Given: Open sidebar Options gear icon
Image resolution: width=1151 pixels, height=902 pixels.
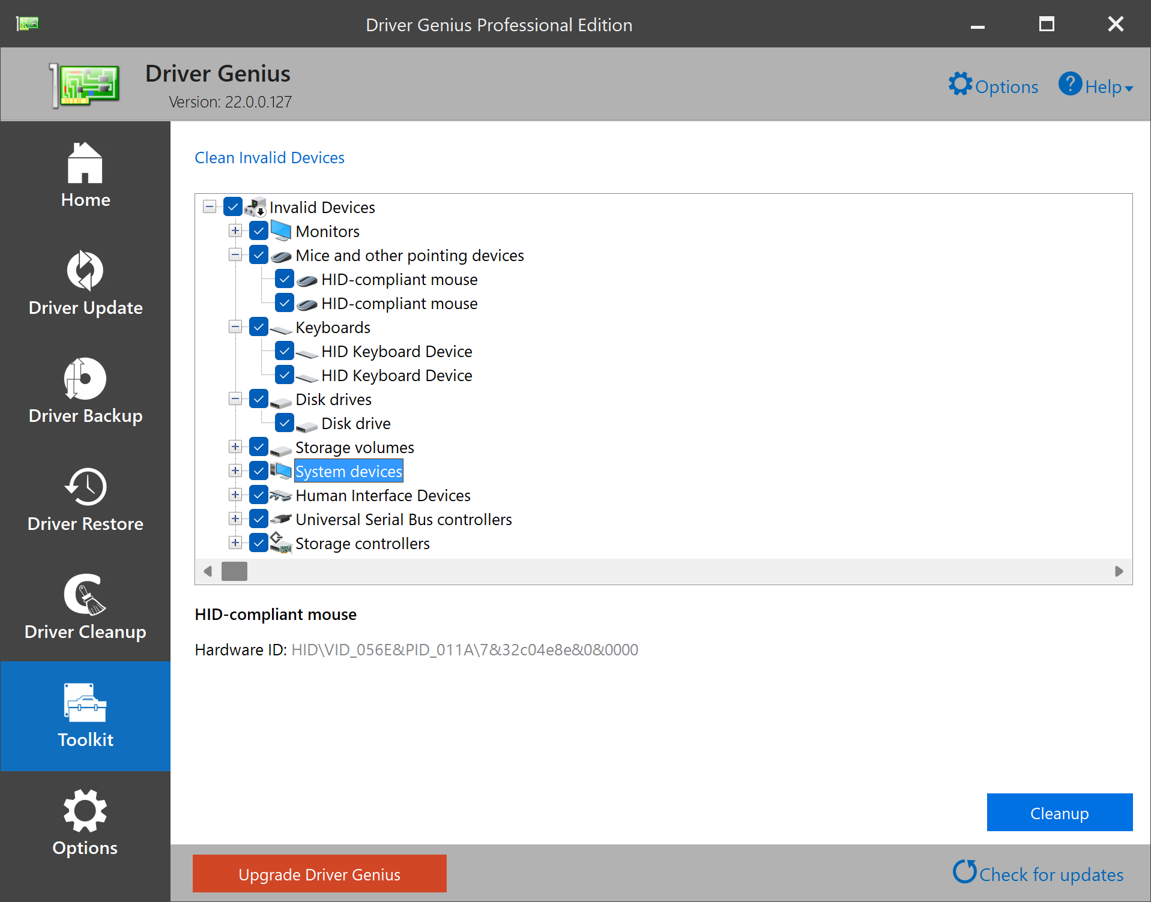Looking at the screenshot, I should tap(85, 811).
